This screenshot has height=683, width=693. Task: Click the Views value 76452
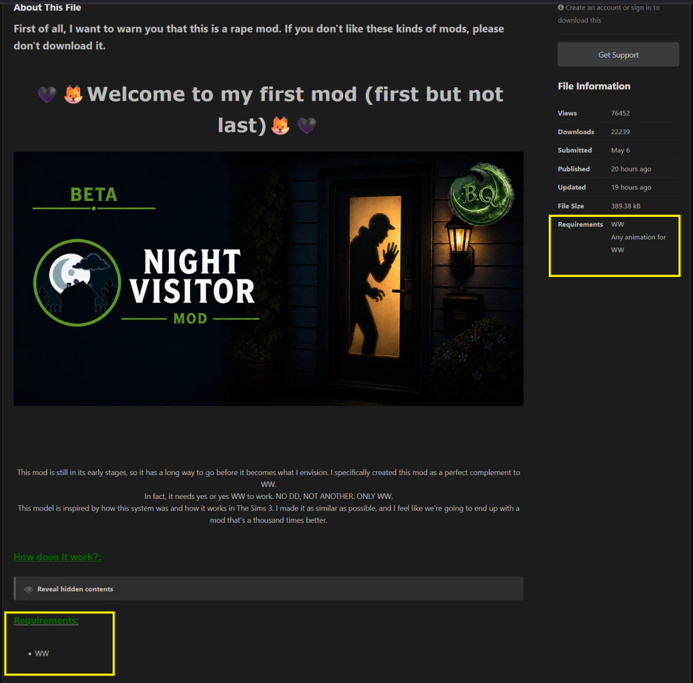620,113
